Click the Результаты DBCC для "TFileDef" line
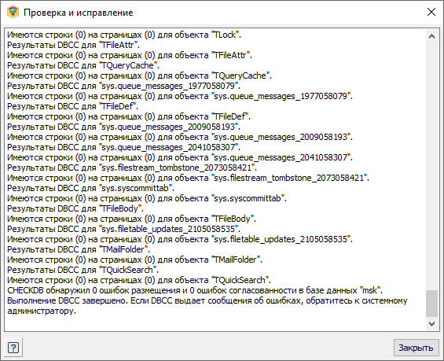Screen dimensions: 444x361 pos(72,106)
